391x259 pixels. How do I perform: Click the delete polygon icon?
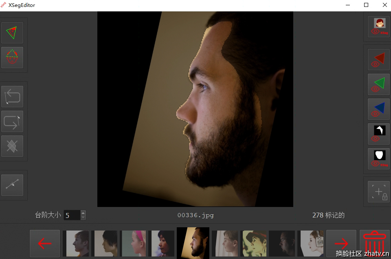coord(12,146)
